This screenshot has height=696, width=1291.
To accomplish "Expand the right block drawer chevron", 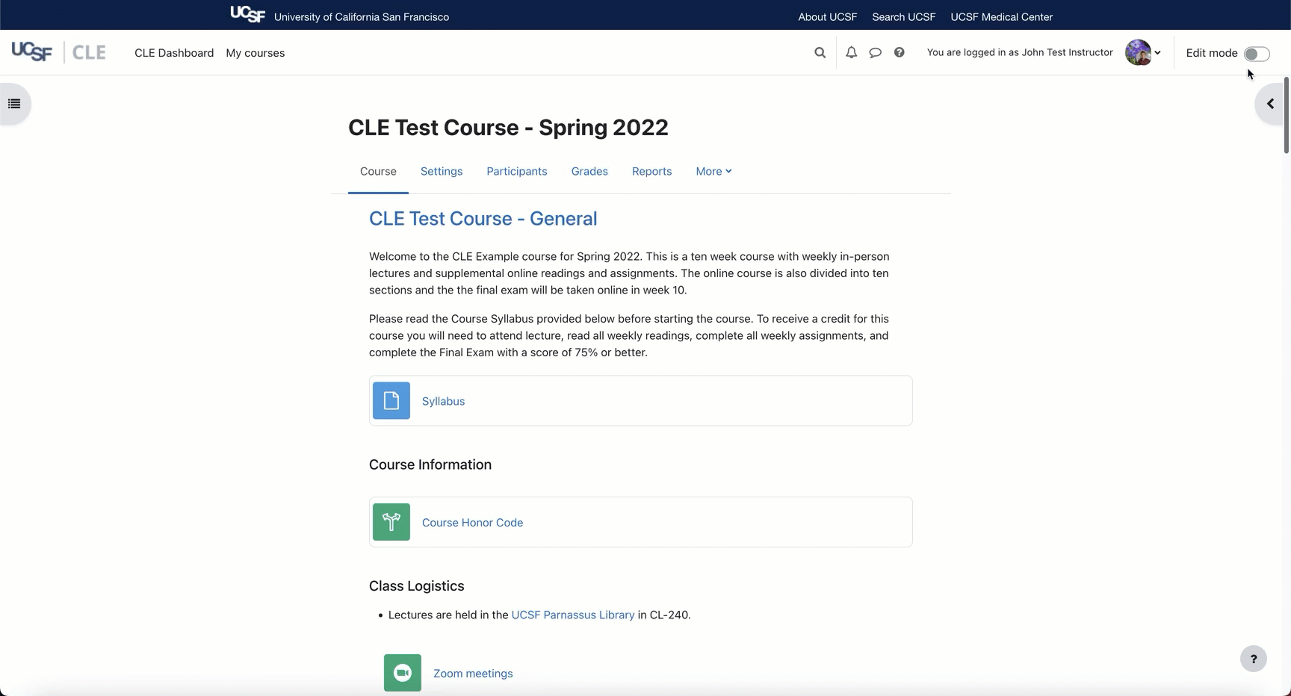I will click(x=1270, y=104).
